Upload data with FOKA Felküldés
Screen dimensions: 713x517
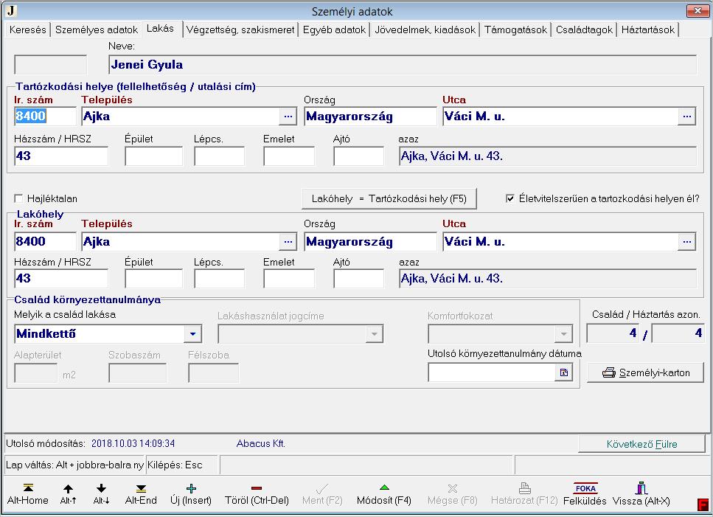[585, 494]
